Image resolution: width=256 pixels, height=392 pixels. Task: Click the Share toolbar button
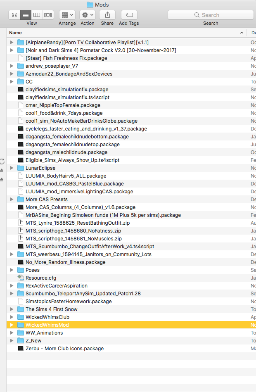coord(107,15)
